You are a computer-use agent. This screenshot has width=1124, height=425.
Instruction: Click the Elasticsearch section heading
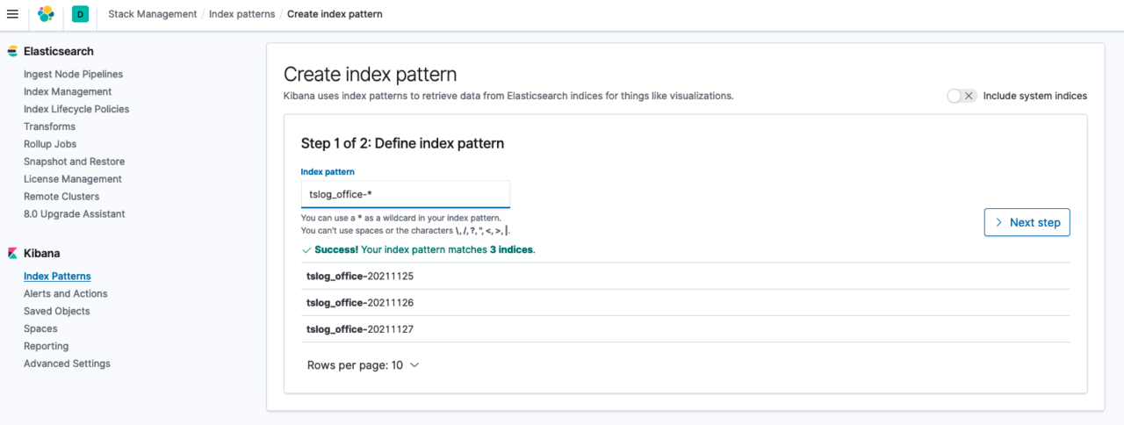pos(59,52)
